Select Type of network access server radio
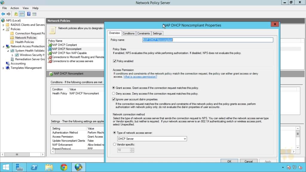Viewport: 306px width, 172px height. 114,133
